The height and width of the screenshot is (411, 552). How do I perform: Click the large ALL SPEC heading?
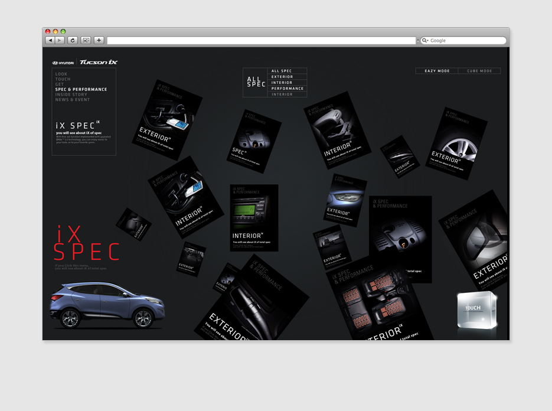coord(256,81)
